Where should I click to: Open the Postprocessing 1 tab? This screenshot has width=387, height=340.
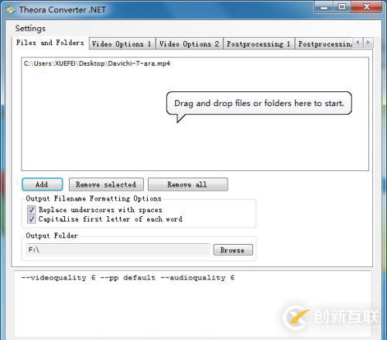click(x=259, y=43)
